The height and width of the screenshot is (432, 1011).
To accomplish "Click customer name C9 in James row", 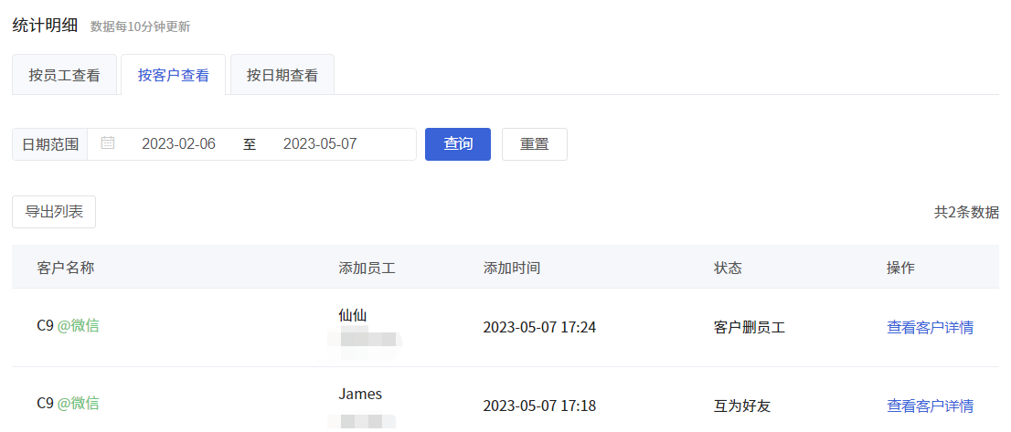I will pyautogui.click(x=45, y=404).
